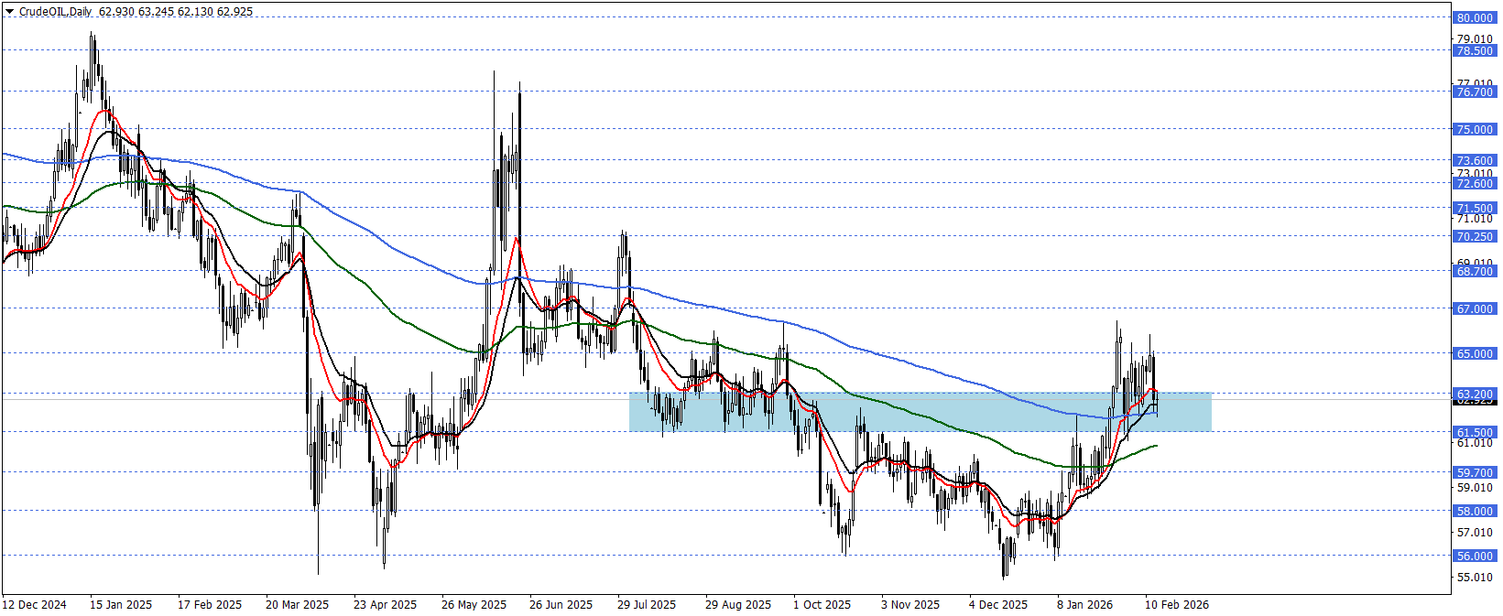This screenshot has width=1503, height=616.
Task: Click the 68.700 level price label
Action: pyautogui.click(x=1475, y=271)
